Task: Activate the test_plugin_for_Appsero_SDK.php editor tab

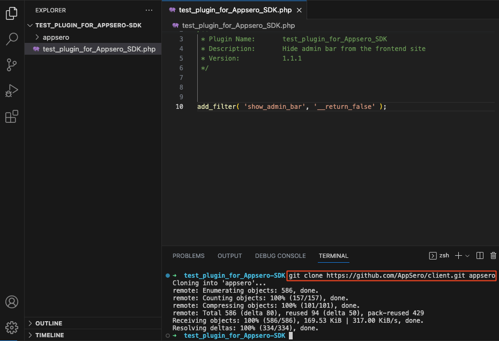Action: click(234, 10)
